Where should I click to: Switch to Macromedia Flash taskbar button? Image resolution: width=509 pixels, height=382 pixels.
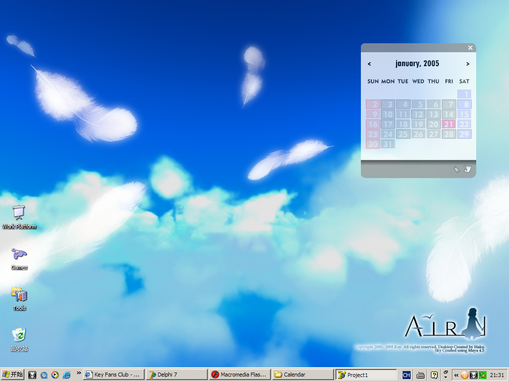[240, 375]
